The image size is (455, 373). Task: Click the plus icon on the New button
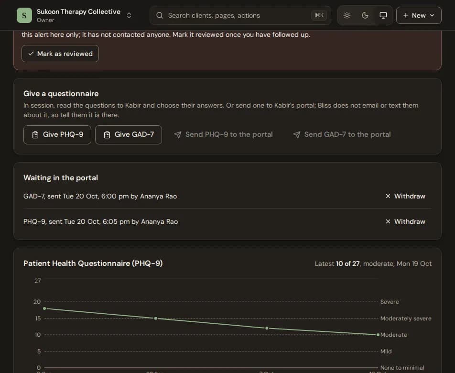click(x=406, y=15)
